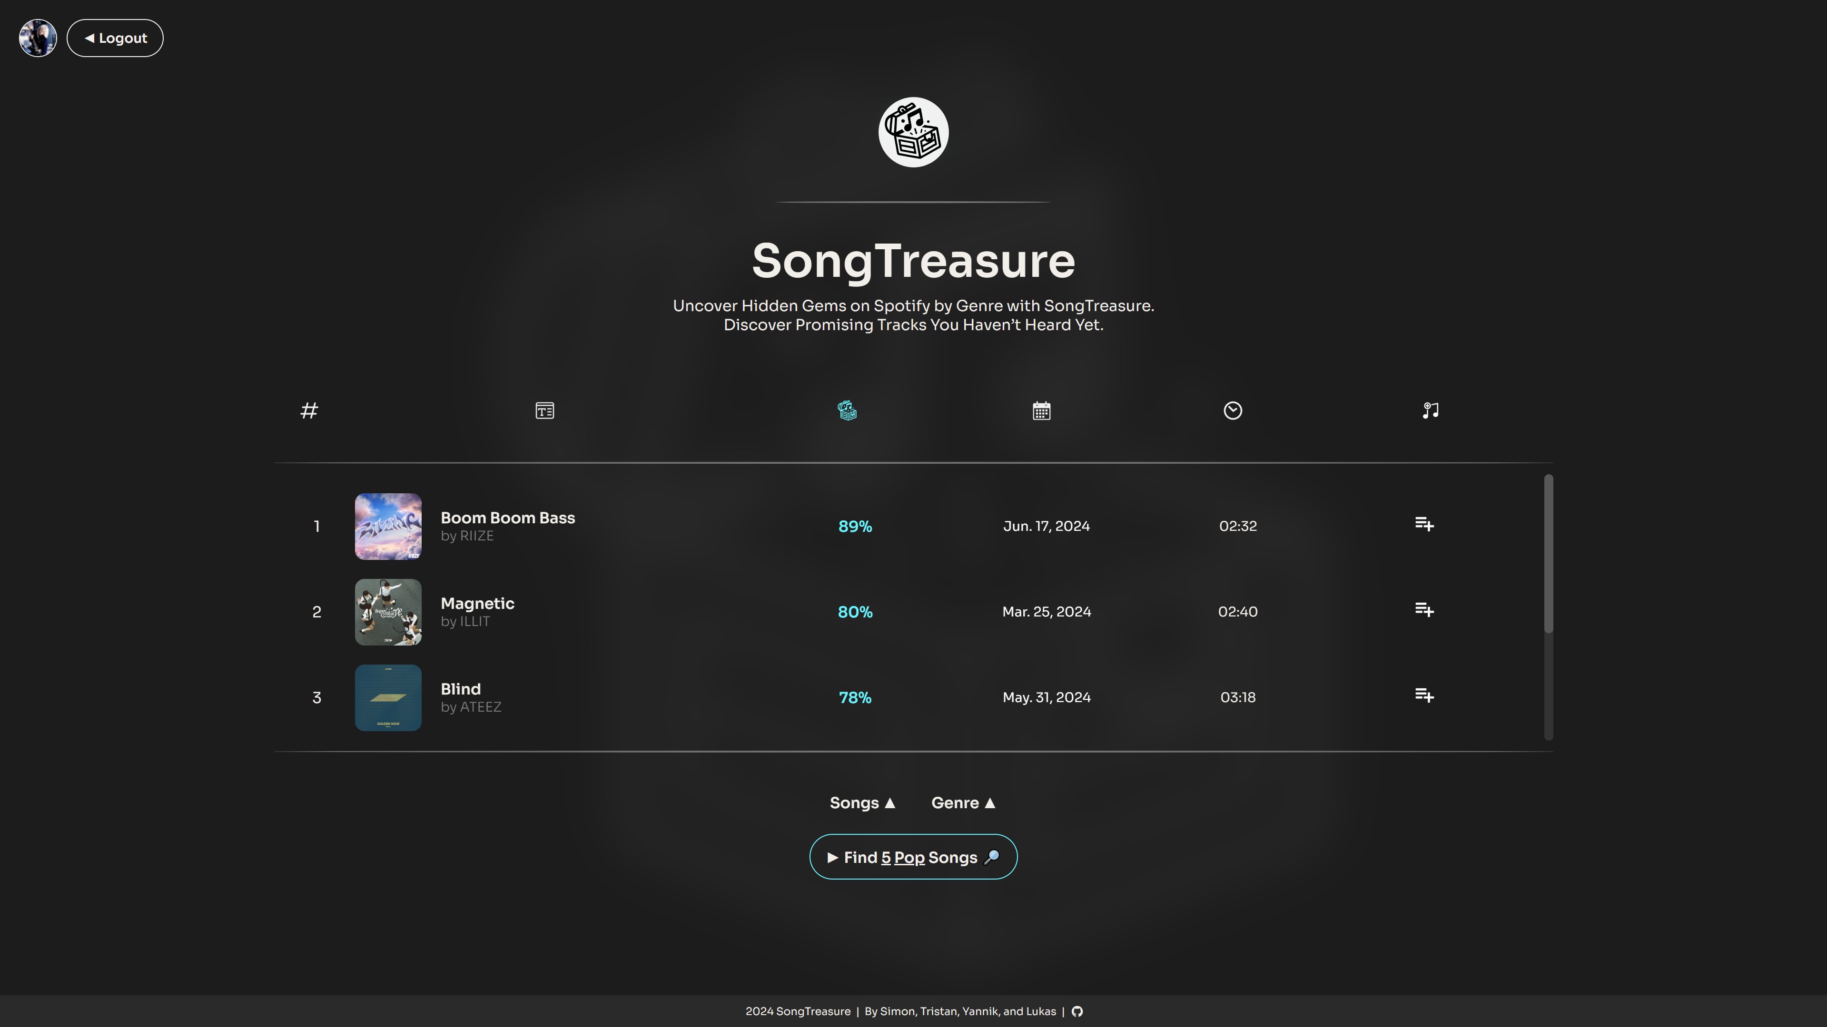
Task: Add Magnetic to playlist
Action: [x=1424, y=610]
